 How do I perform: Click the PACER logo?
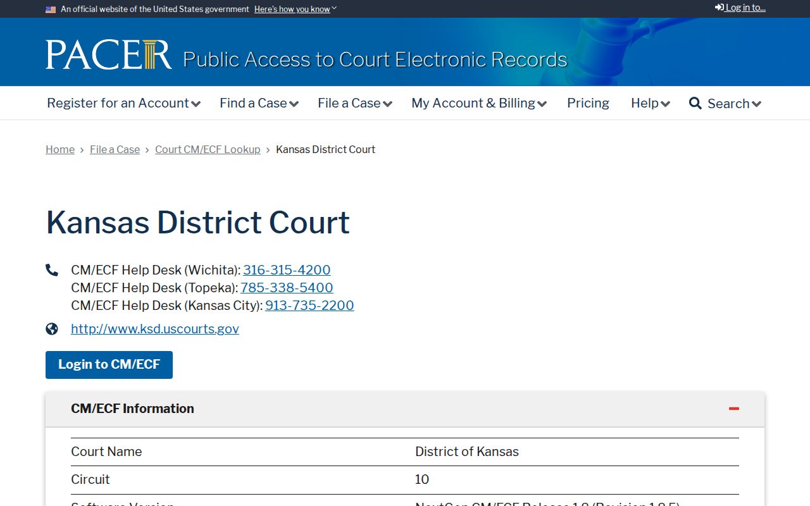(108, 54)
